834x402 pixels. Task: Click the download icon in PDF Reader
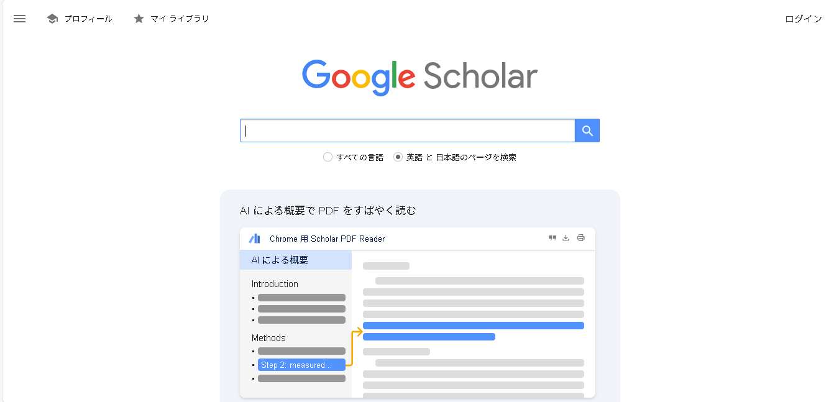pyautogui.click(x=566, y=238)
